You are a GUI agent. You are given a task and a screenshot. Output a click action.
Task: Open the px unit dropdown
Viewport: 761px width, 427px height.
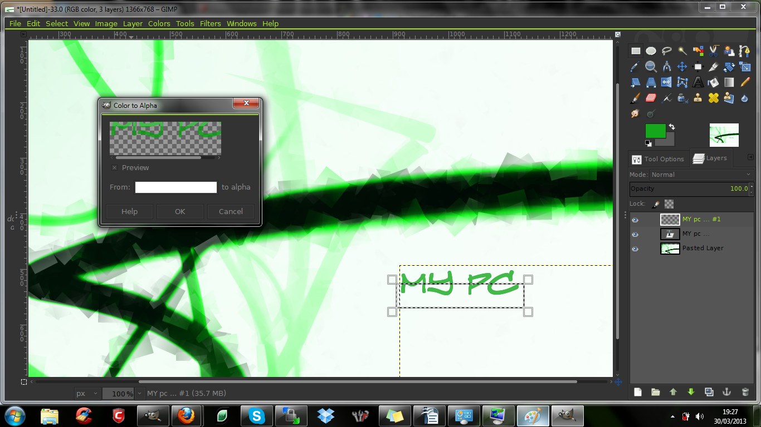pos(87,393)
